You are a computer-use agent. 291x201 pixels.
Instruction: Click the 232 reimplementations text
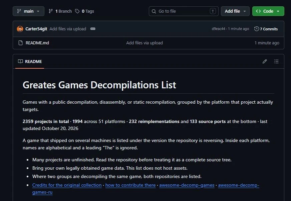click(154, 121)
